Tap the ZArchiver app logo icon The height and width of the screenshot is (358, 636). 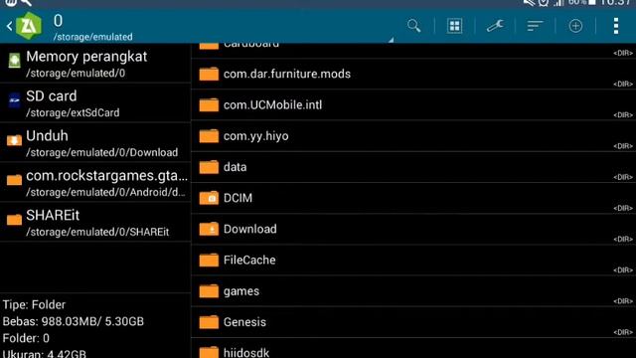coord(29,26)
